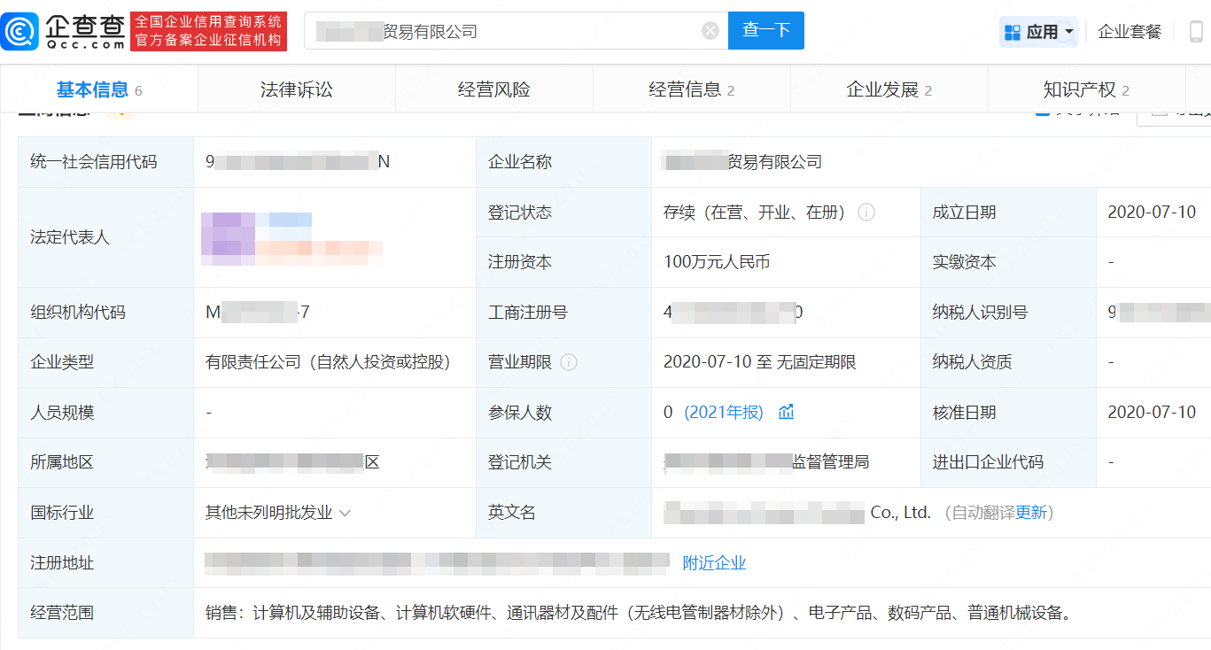The width and height of the screenshot is (1211, 650).
Task: Click the red 全国企业信用查询系统 banner
Action: pyautogui.click(x=209, y=31)
